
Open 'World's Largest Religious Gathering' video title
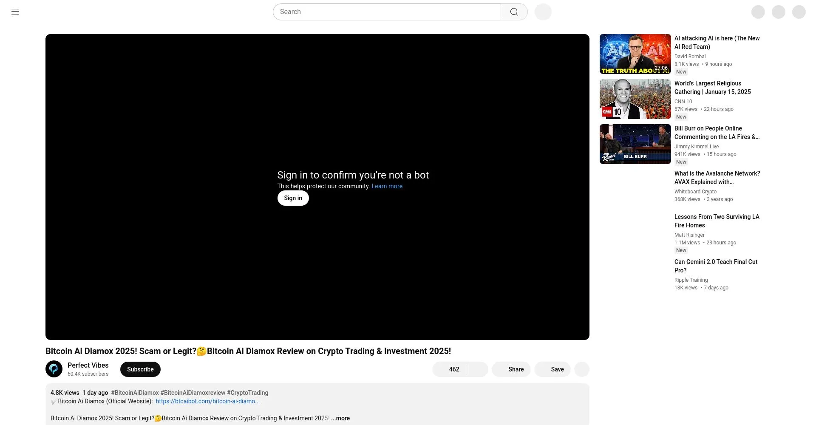click(x=713, y=88)
